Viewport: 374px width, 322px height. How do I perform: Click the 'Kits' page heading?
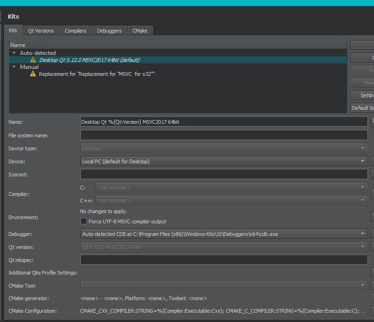[x=13, y=16]
